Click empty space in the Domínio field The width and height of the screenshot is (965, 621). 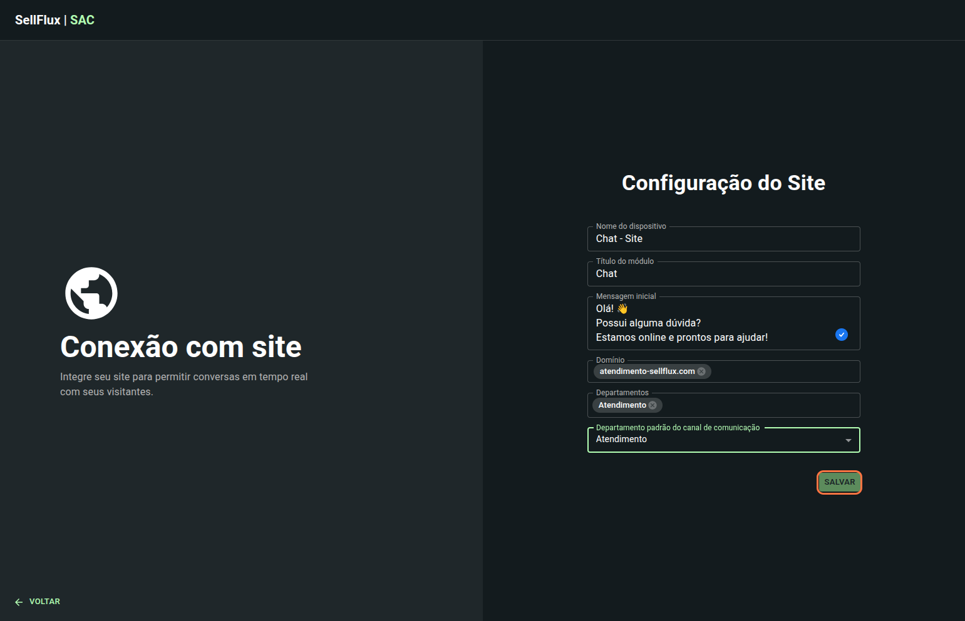pyautogui.click(x=783, y=371)
